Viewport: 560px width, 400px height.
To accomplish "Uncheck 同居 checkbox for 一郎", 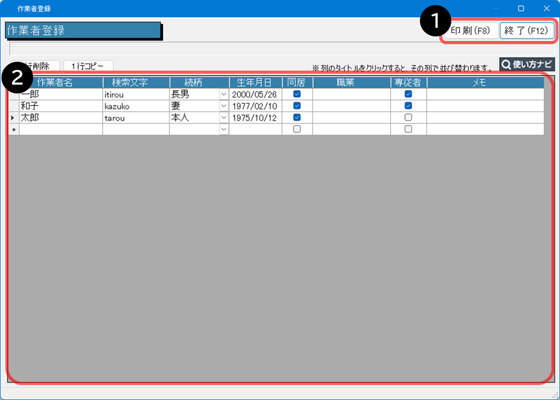I will tap(297, 94).
